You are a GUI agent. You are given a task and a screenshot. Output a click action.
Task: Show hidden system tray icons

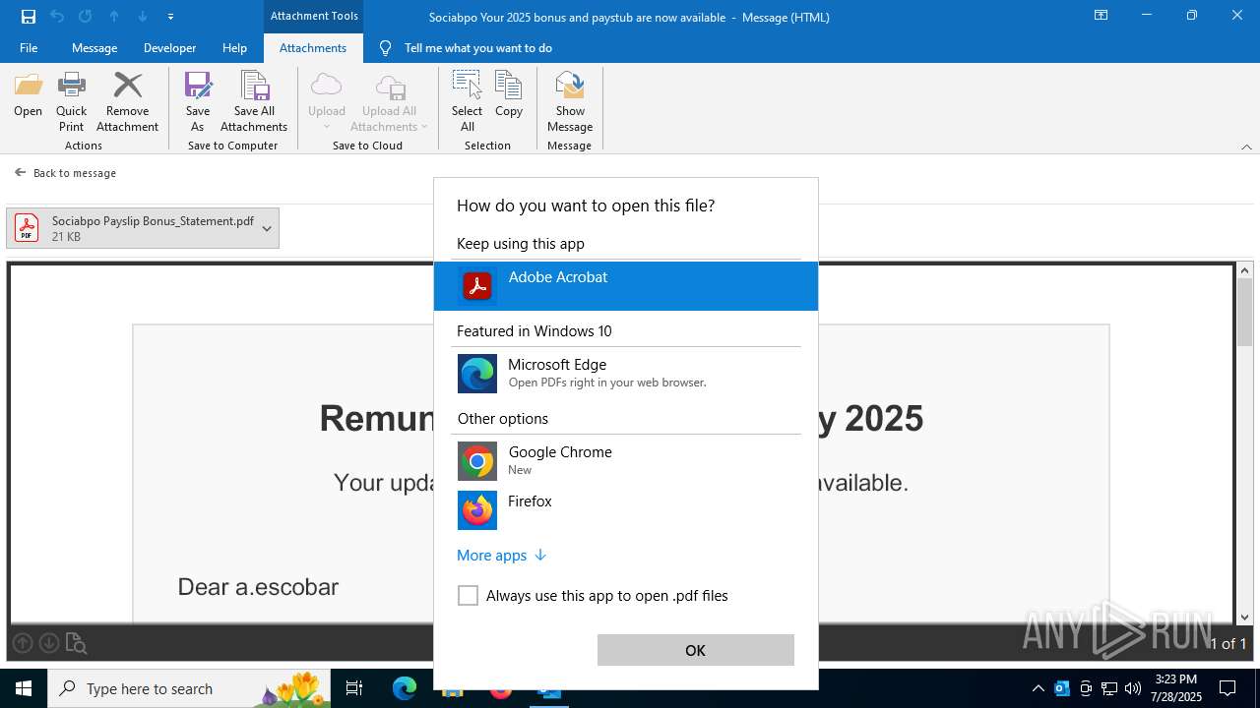click(1039, 688)
